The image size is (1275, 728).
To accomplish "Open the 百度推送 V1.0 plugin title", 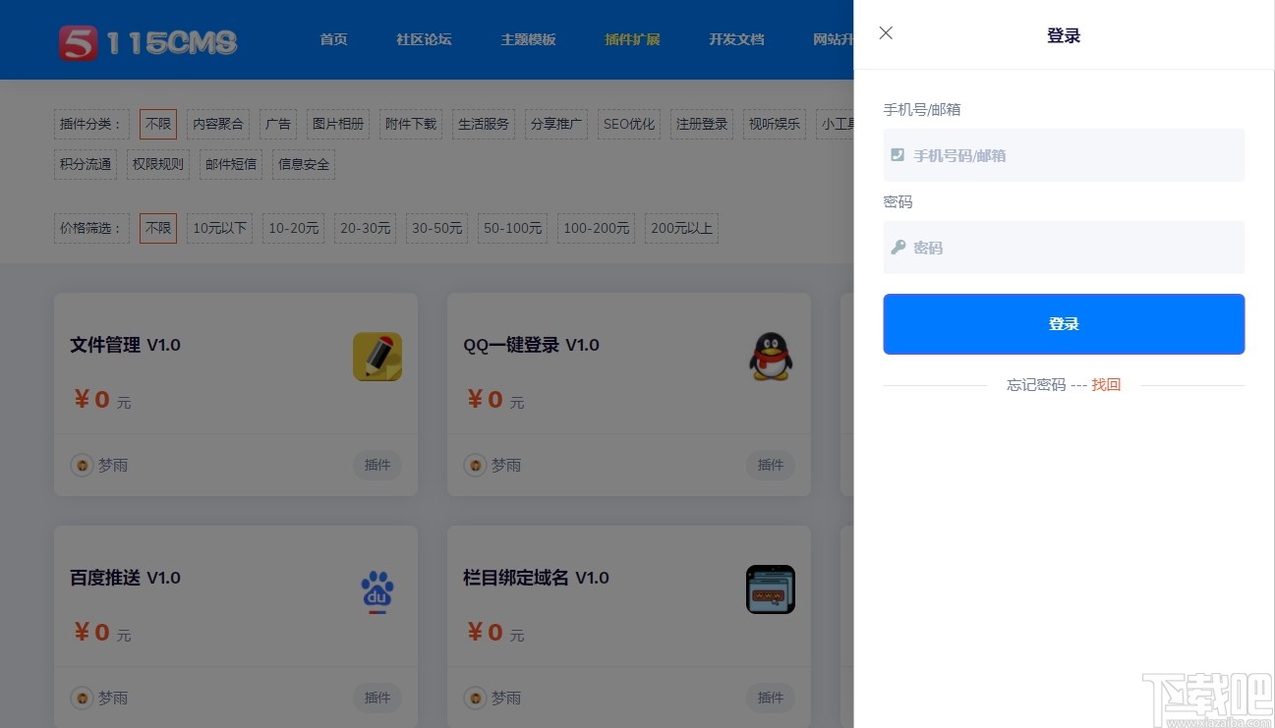I will click(x=125, y=578).
